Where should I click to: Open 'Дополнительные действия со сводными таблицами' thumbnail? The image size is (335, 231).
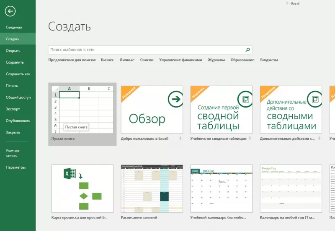(x=291, y=110)
